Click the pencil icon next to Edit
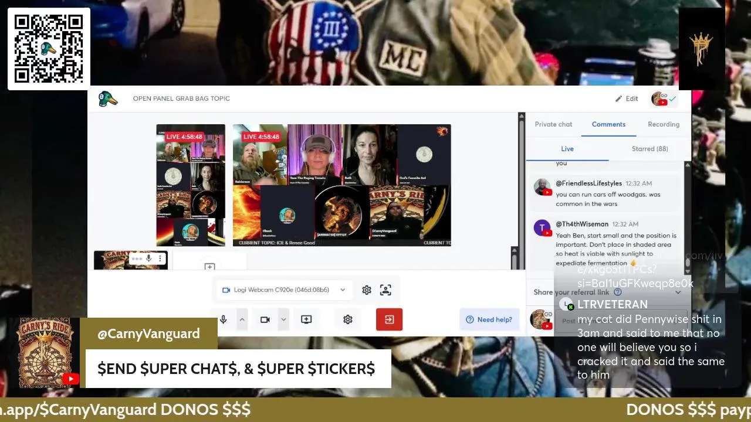This screenshot has width=751, height=422. [x=618, y=98]
